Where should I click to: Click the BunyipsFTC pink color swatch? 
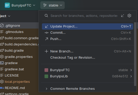point(46,70)
